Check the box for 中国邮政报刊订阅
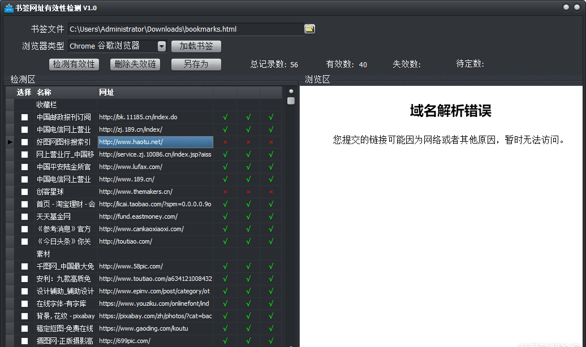The height and width of the screenshot is (347, 586). 25,118
